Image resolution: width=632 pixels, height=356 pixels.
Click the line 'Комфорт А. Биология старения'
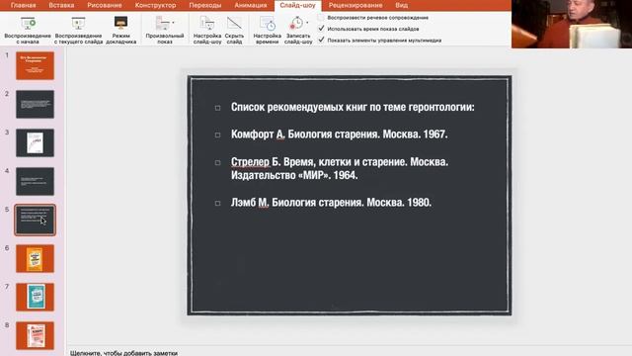(339, 134)
